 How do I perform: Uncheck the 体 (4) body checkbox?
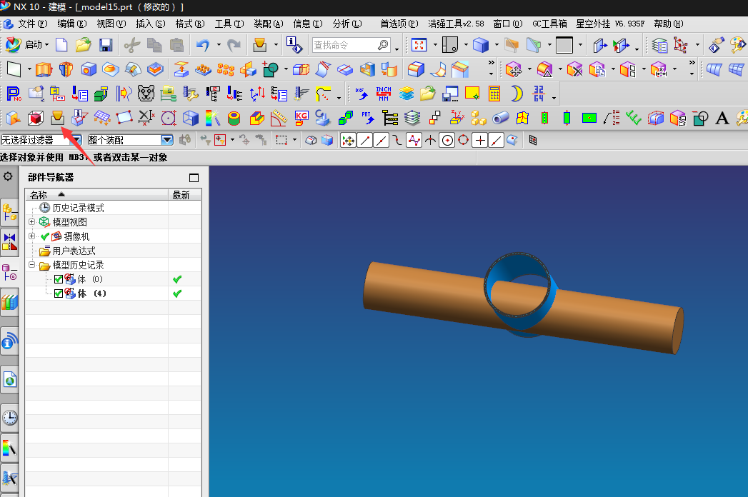click(59, 293)
